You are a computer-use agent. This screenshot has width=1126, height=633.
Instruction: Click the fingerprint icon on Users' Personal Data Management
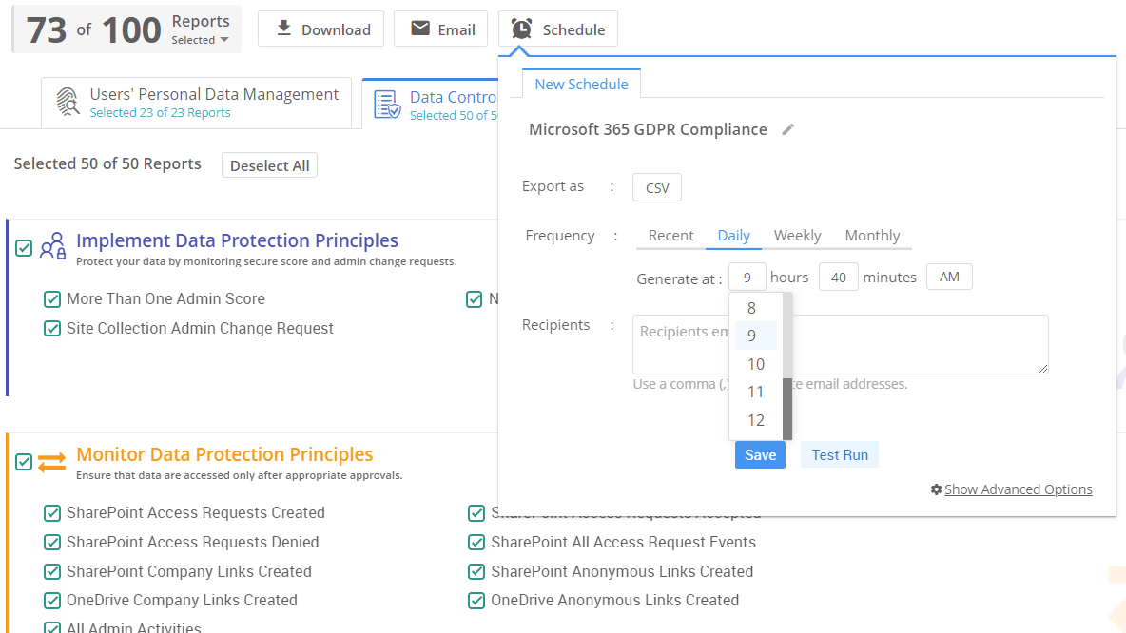67,100
